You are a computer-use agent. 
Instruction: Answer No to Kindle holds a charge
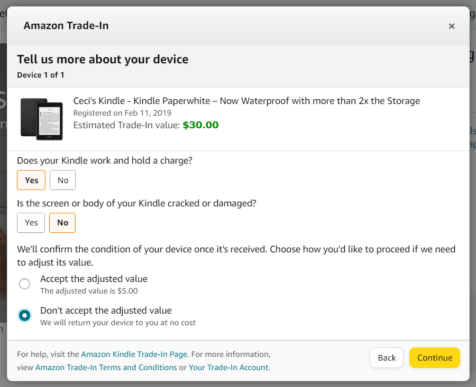62,180
